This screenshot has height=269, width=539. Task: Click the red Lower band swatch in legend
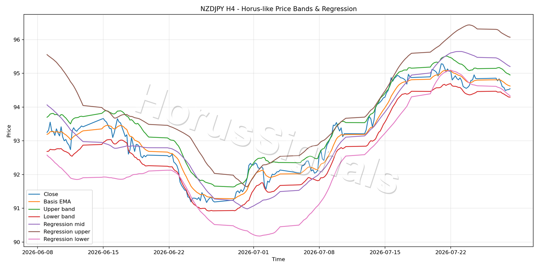[x=34, y=217]
